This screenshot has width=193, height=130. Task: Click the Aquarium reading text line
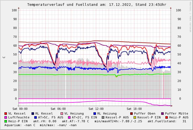pyautogui.click(x=40, y=125)
